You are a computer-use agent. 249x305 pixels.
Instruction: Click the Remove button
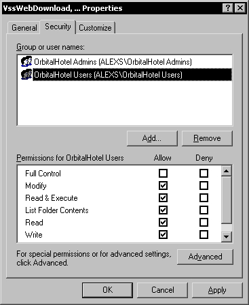click(207, 138)
